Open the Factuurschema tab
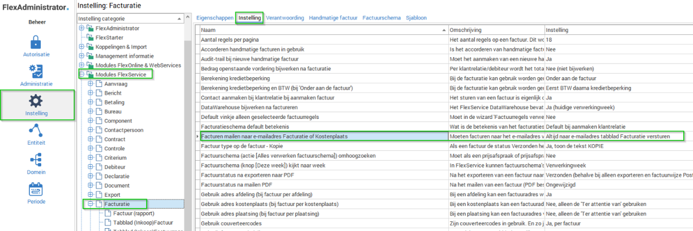 (x=381, y=18)
